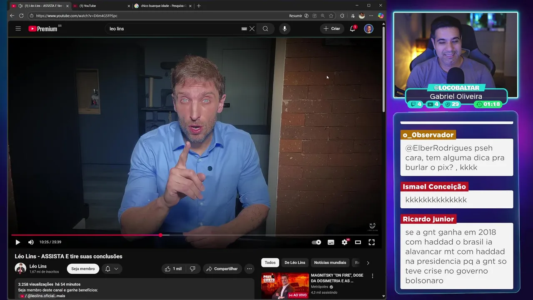Image resolution: width=533 pixels, height=300 pixels.
Task: Reload the current page
Action: tap(21, 16)
